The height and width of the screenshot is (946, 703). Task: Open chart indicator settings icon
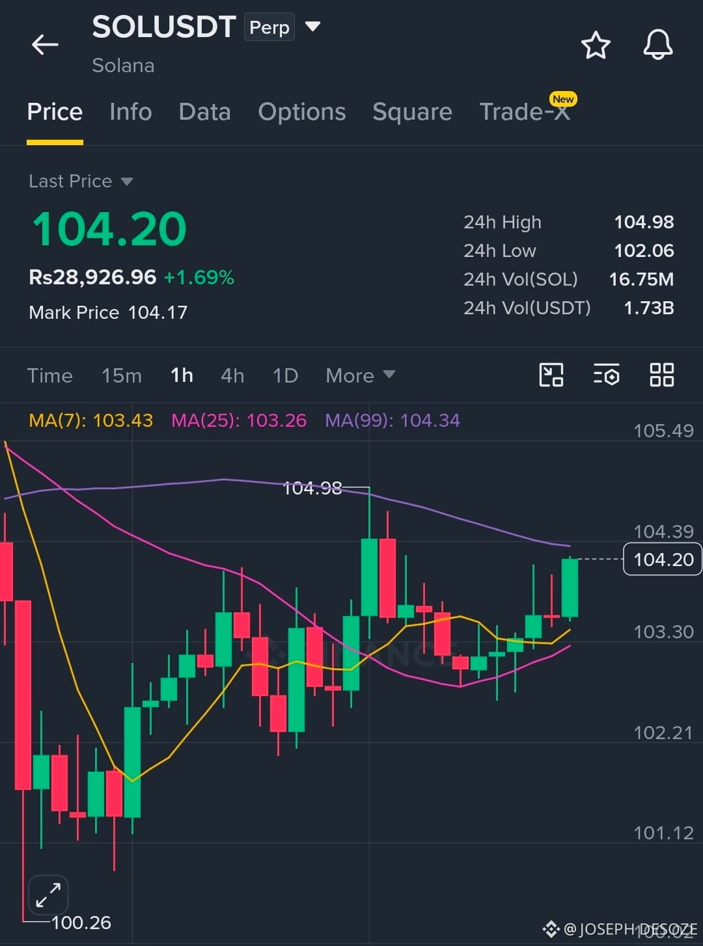point(607,375)
